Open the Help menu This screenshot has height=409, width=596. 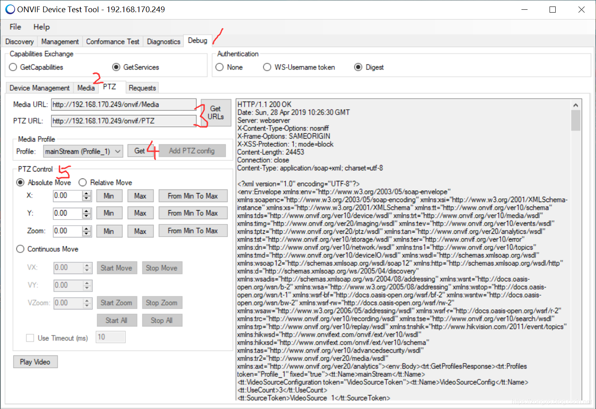[x=42, y=27]
